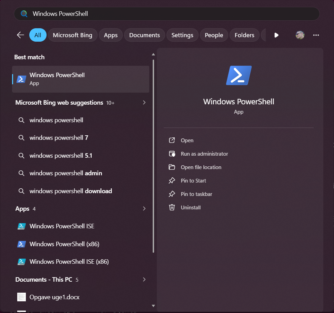Screen dimensions: 334x313
Task: Select Pin to Start
Action: click(193, 181)
